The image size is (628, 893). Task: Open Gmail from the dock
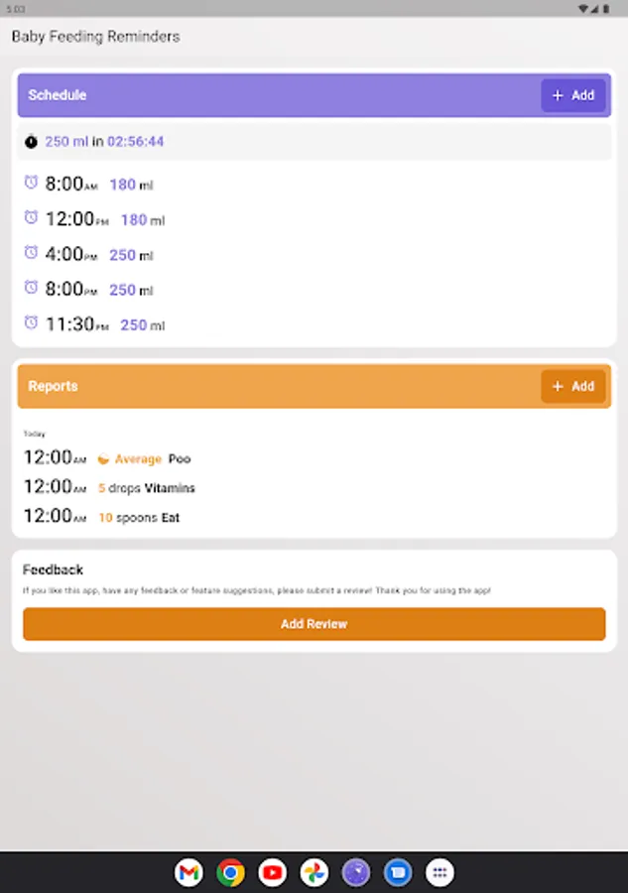click(188, 872)
